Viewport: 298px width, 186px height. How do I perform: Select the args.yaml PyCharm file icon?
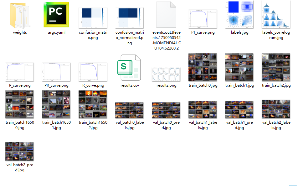point(56,15)
